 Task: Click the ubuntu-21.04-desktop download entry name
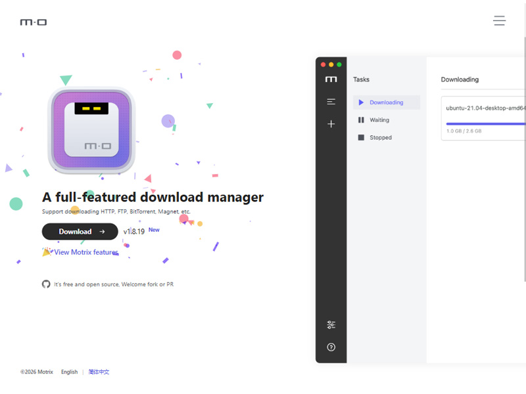pos(485,108)
